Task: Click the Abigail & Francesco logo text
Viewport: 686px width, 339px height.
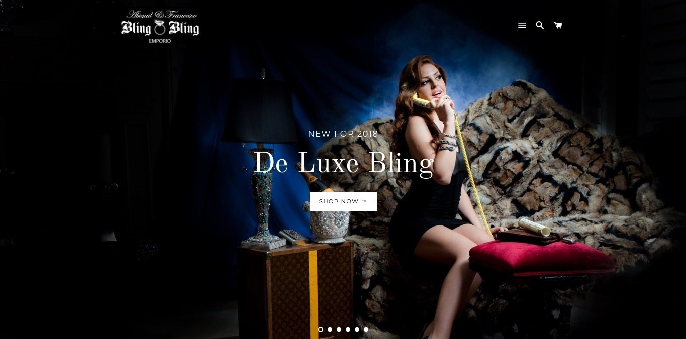Action: pos(161,15)
